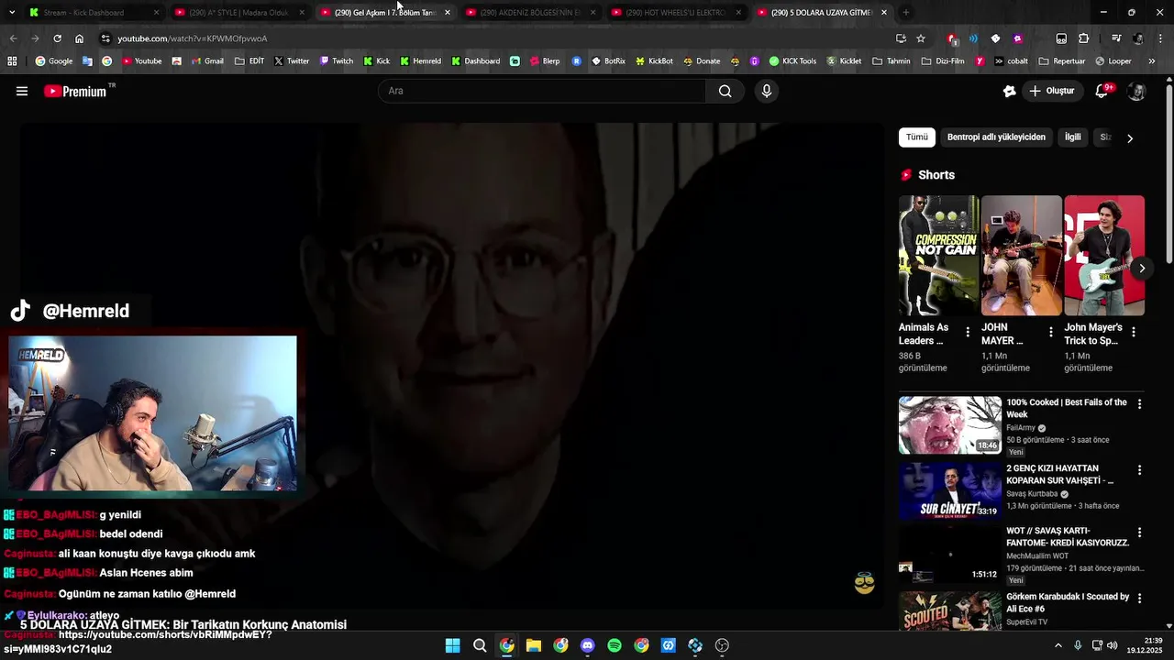Open 2 GENÇ KIZI HAYATTAN KOPARAN video

coord(1060,474)
